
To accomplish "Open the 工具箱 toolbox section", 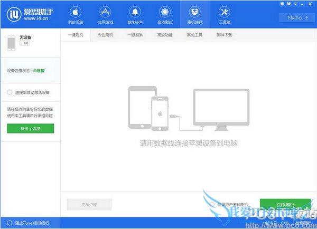I will tap(225, 15).
